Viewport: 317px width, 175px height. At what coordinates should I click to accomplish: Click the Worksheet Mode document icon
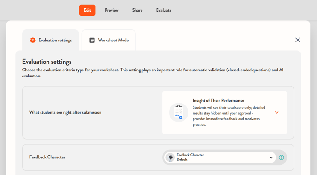pos(92,40)
